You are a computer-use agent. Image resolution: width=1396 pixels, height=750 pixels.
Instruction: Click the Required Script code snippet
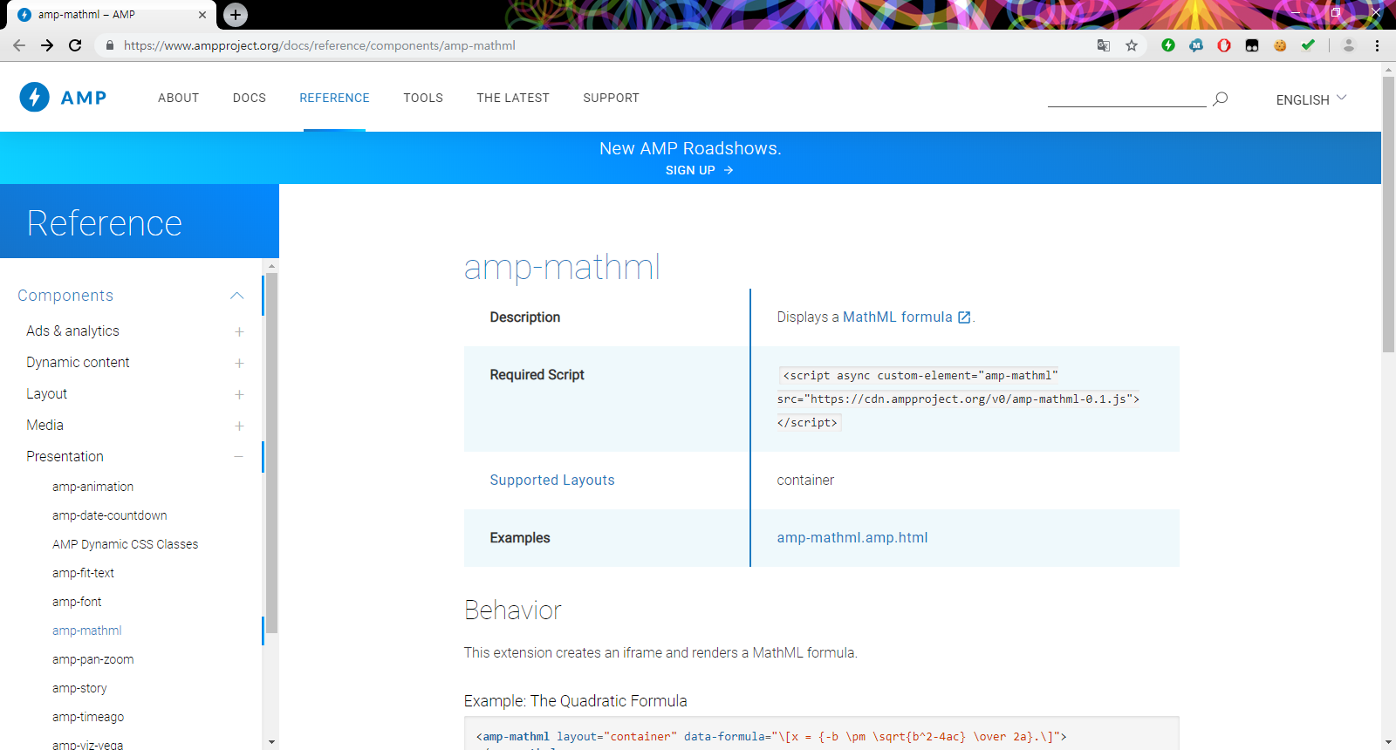point(958,399)
